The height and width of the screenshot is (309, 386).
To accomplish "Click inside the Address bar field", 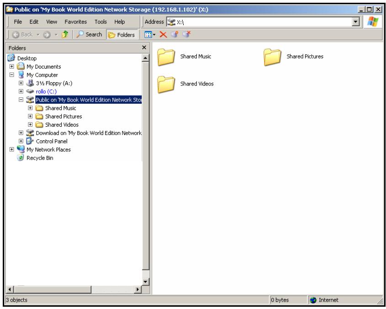I will tap(259, 22).
